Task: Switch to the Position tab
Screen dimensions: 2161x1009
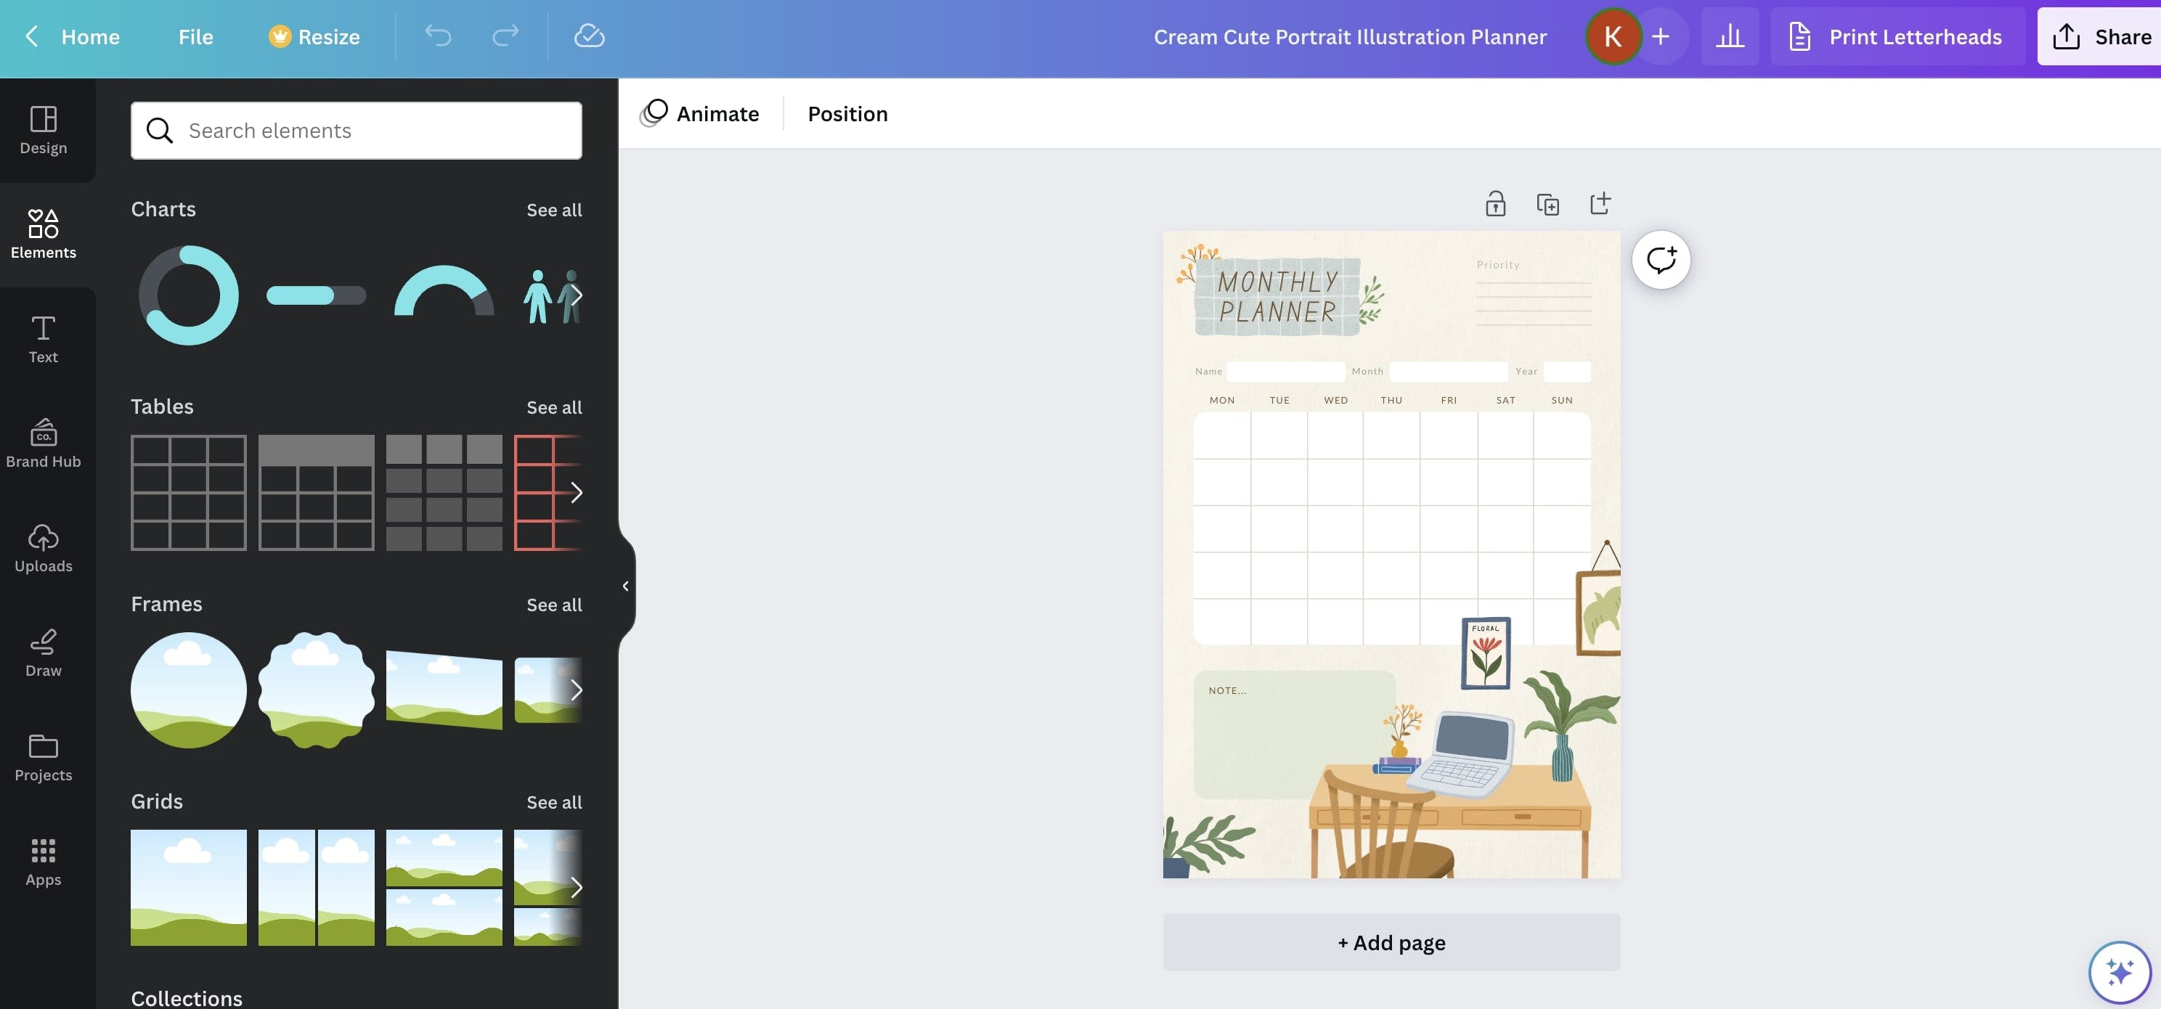Action: tap(847, 113)
